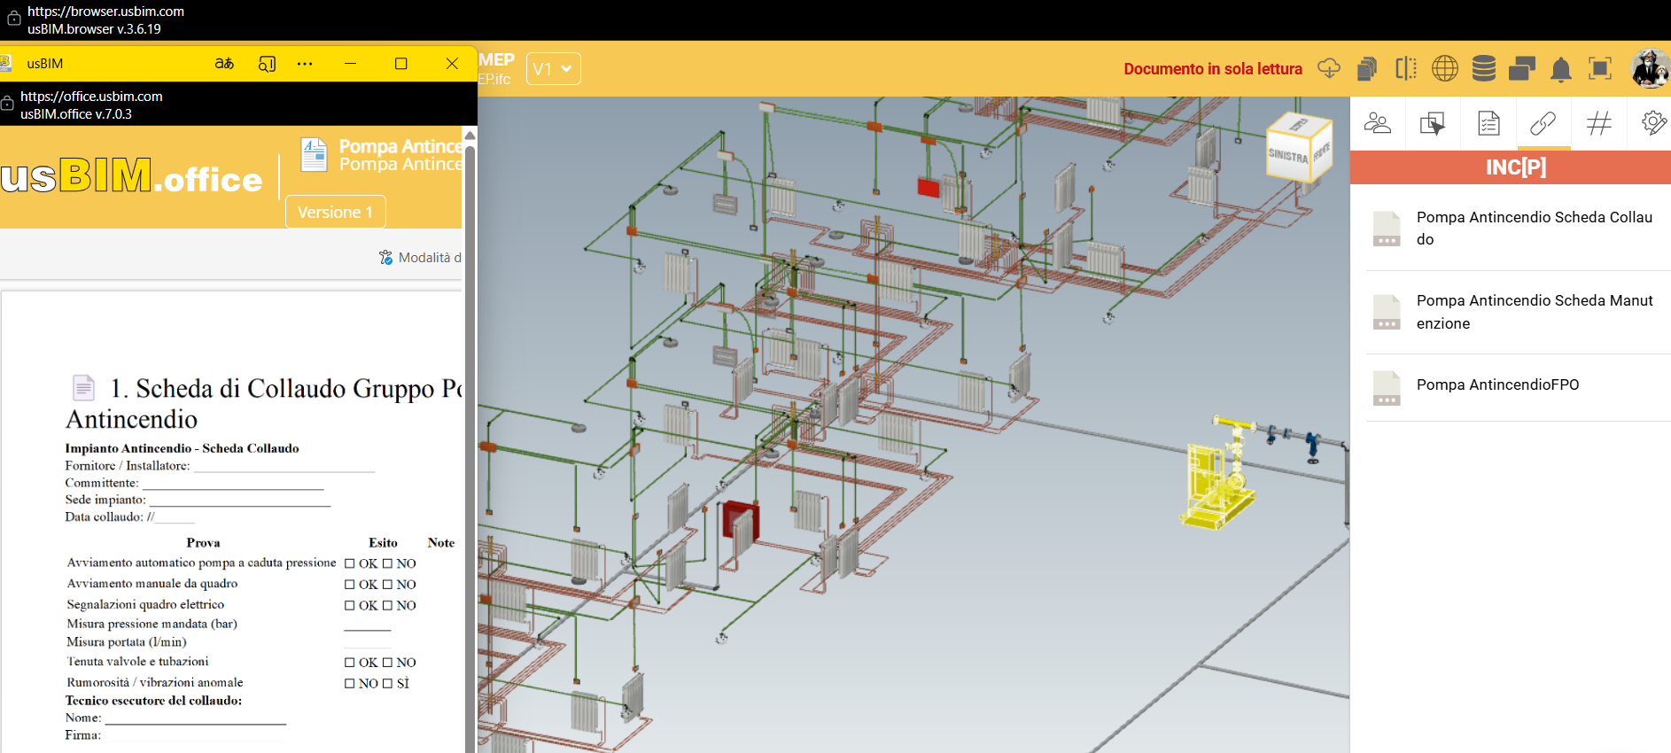
Task: Open the database stack icon
Action: pos(1484,68)
